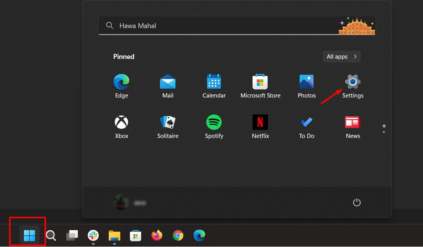
Task: Open the user account profile menu
Action: (x=130, y=202)
